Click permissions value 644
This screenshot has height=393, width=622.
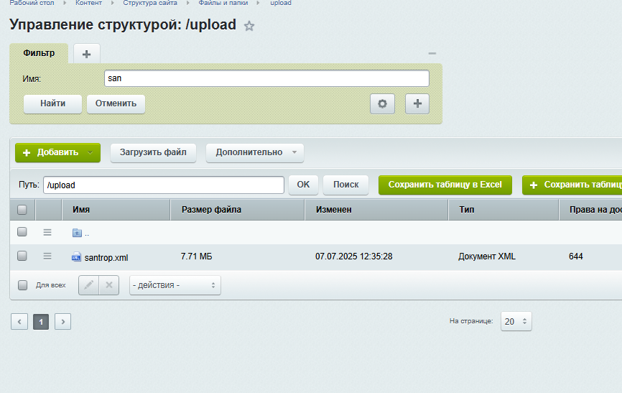[x=575, y=256]
